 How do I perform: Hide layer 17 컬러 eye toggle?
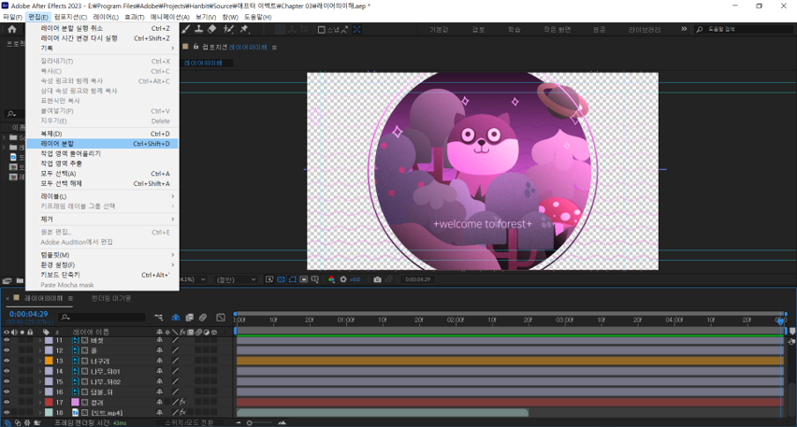(7, 402)
